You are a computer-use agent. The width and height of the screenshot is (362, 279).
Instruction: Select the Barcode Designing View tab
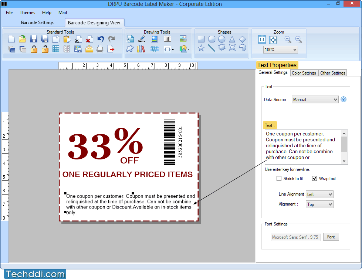[94, 23]
